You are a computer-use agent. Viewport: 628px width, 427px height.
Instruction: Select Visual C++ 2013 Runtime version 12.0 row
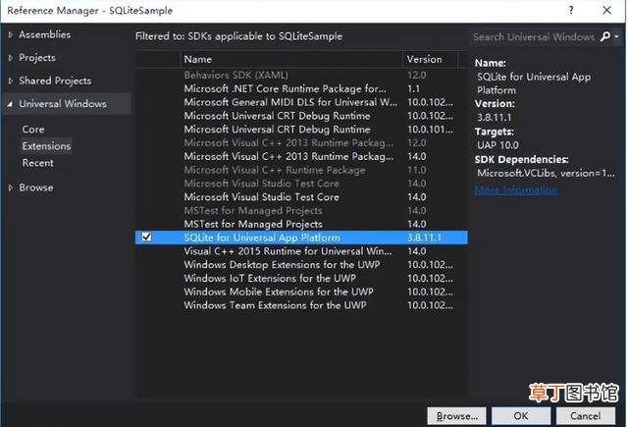301,143
